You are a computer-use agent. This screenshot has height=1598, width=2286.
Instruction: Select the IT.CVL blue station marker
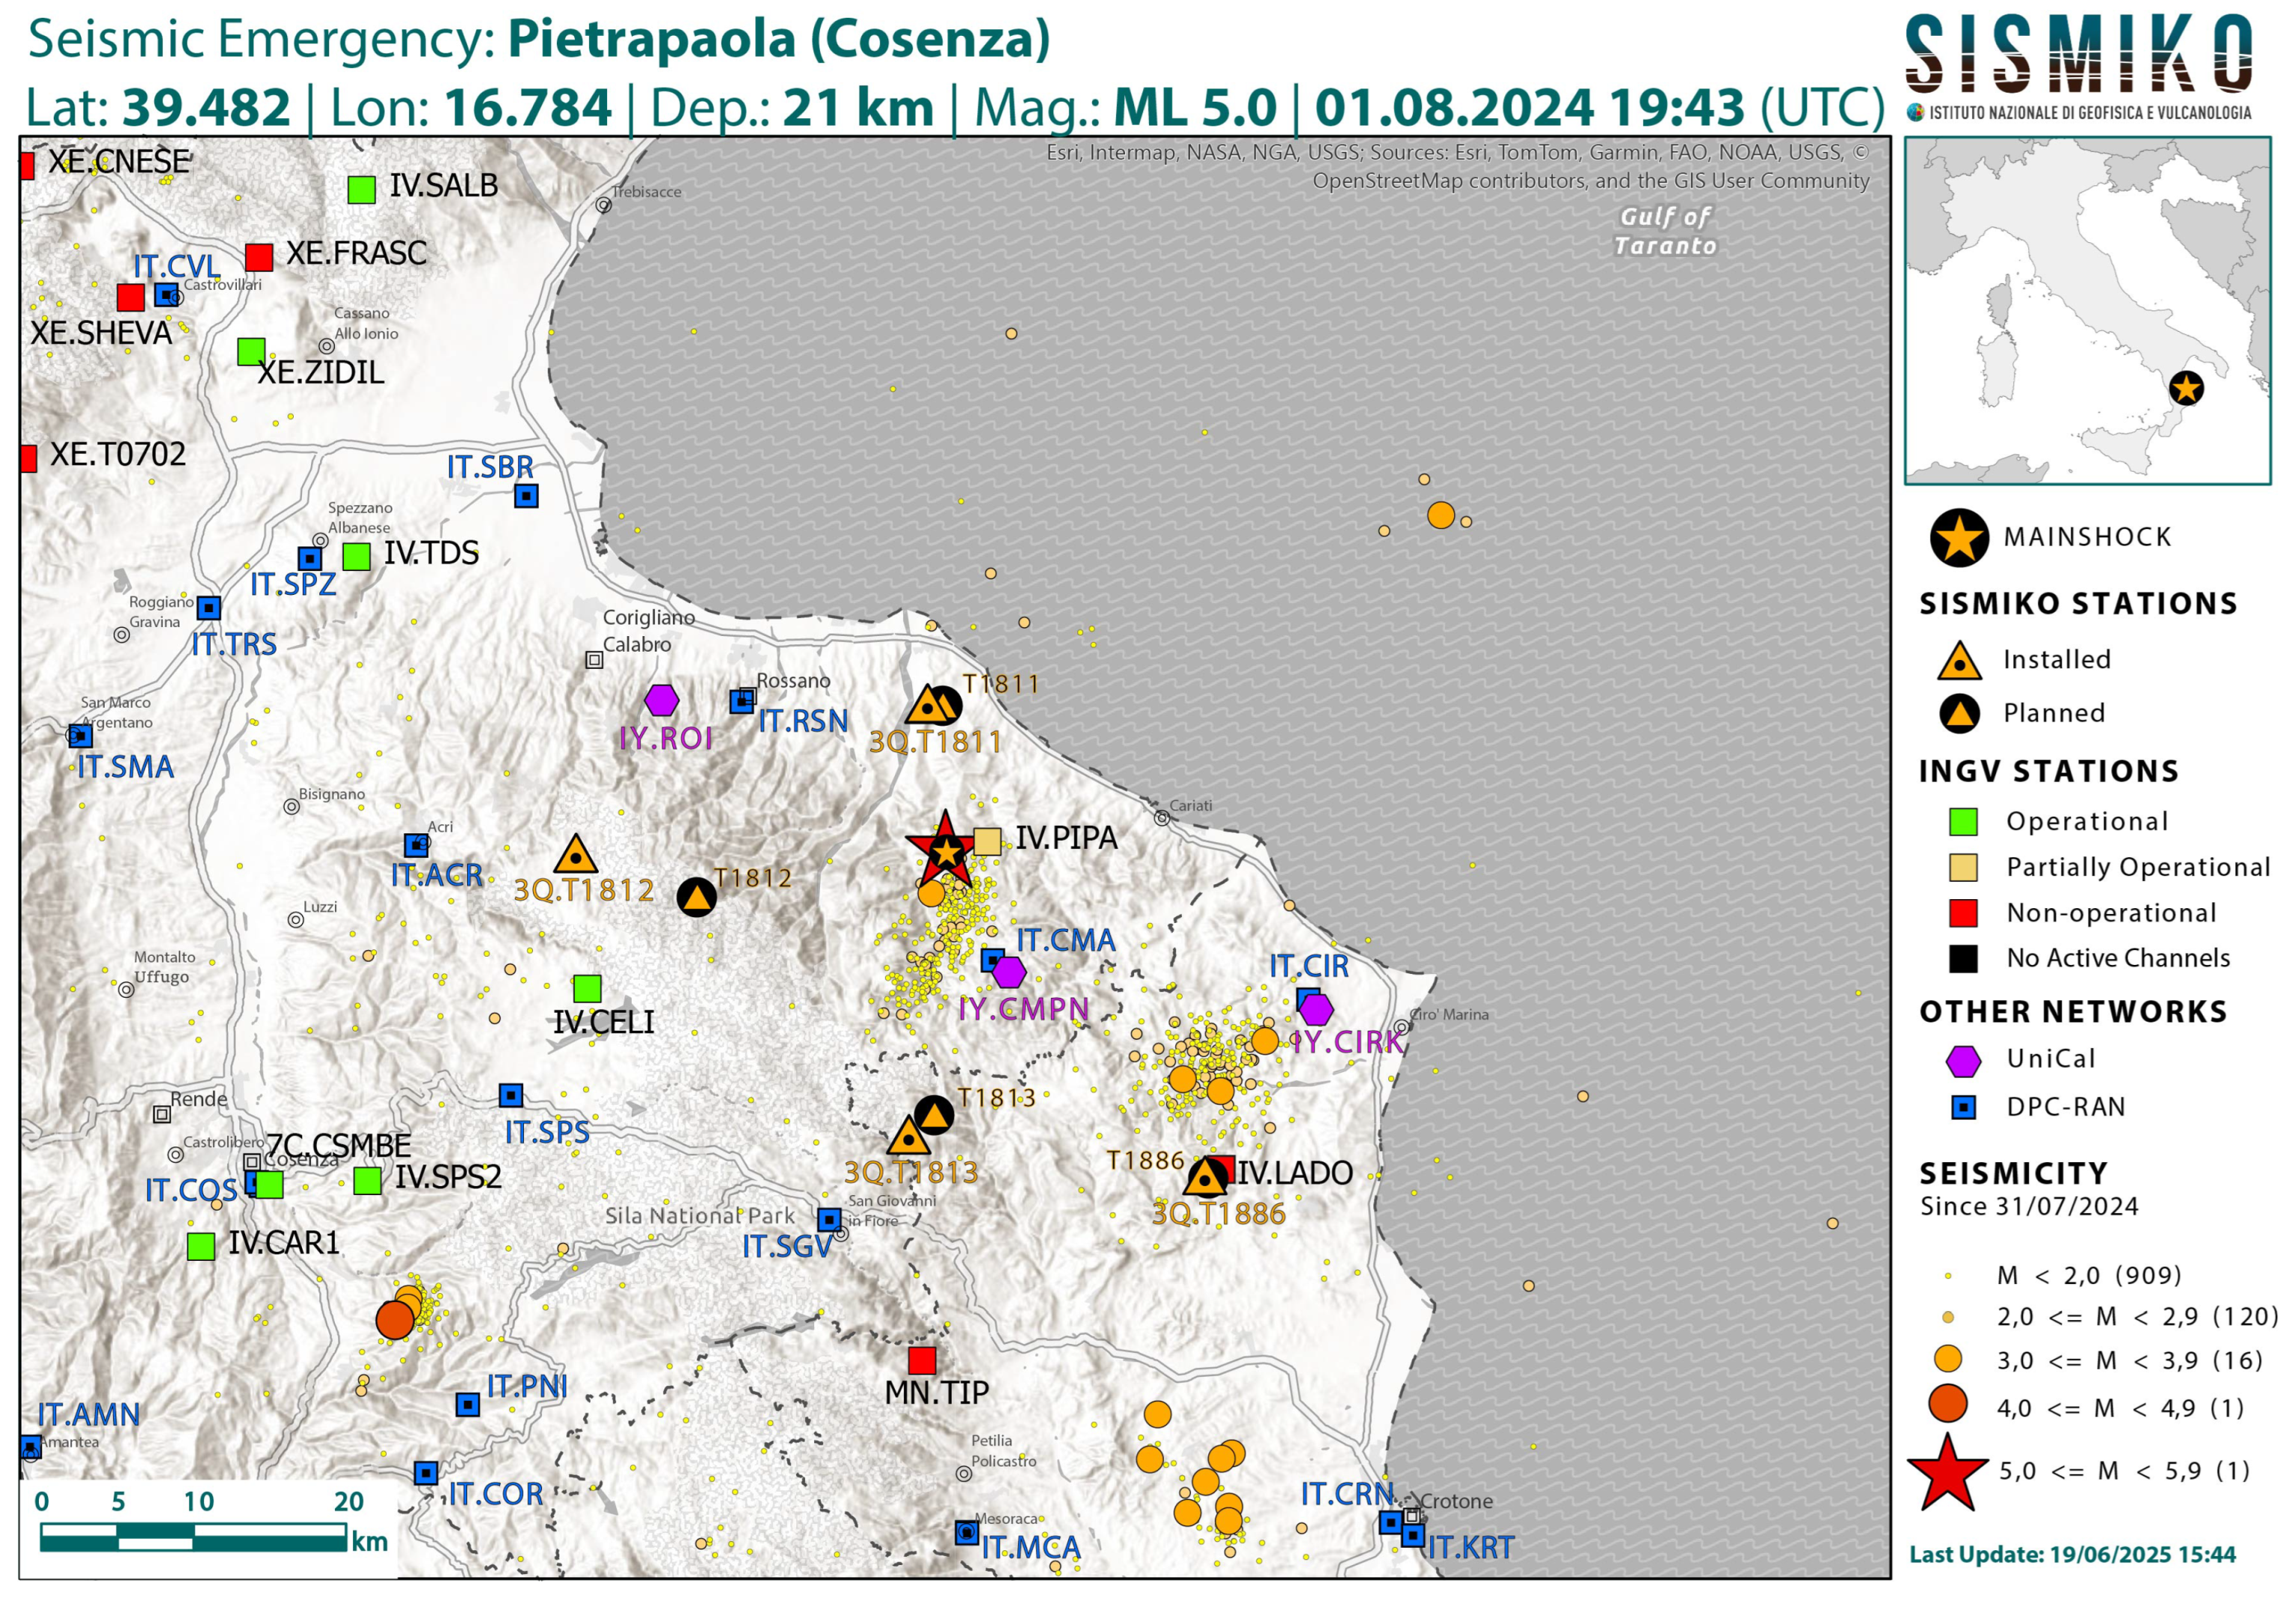pyautogui.click(x=165, y=294)
